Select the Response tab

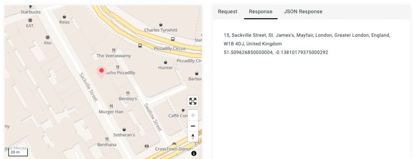point(261,12)
